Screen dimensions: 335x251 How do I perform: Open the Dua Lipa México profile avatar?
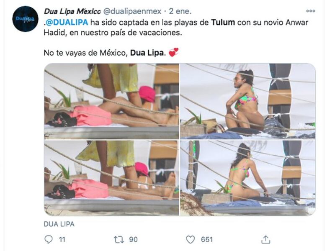25,19
